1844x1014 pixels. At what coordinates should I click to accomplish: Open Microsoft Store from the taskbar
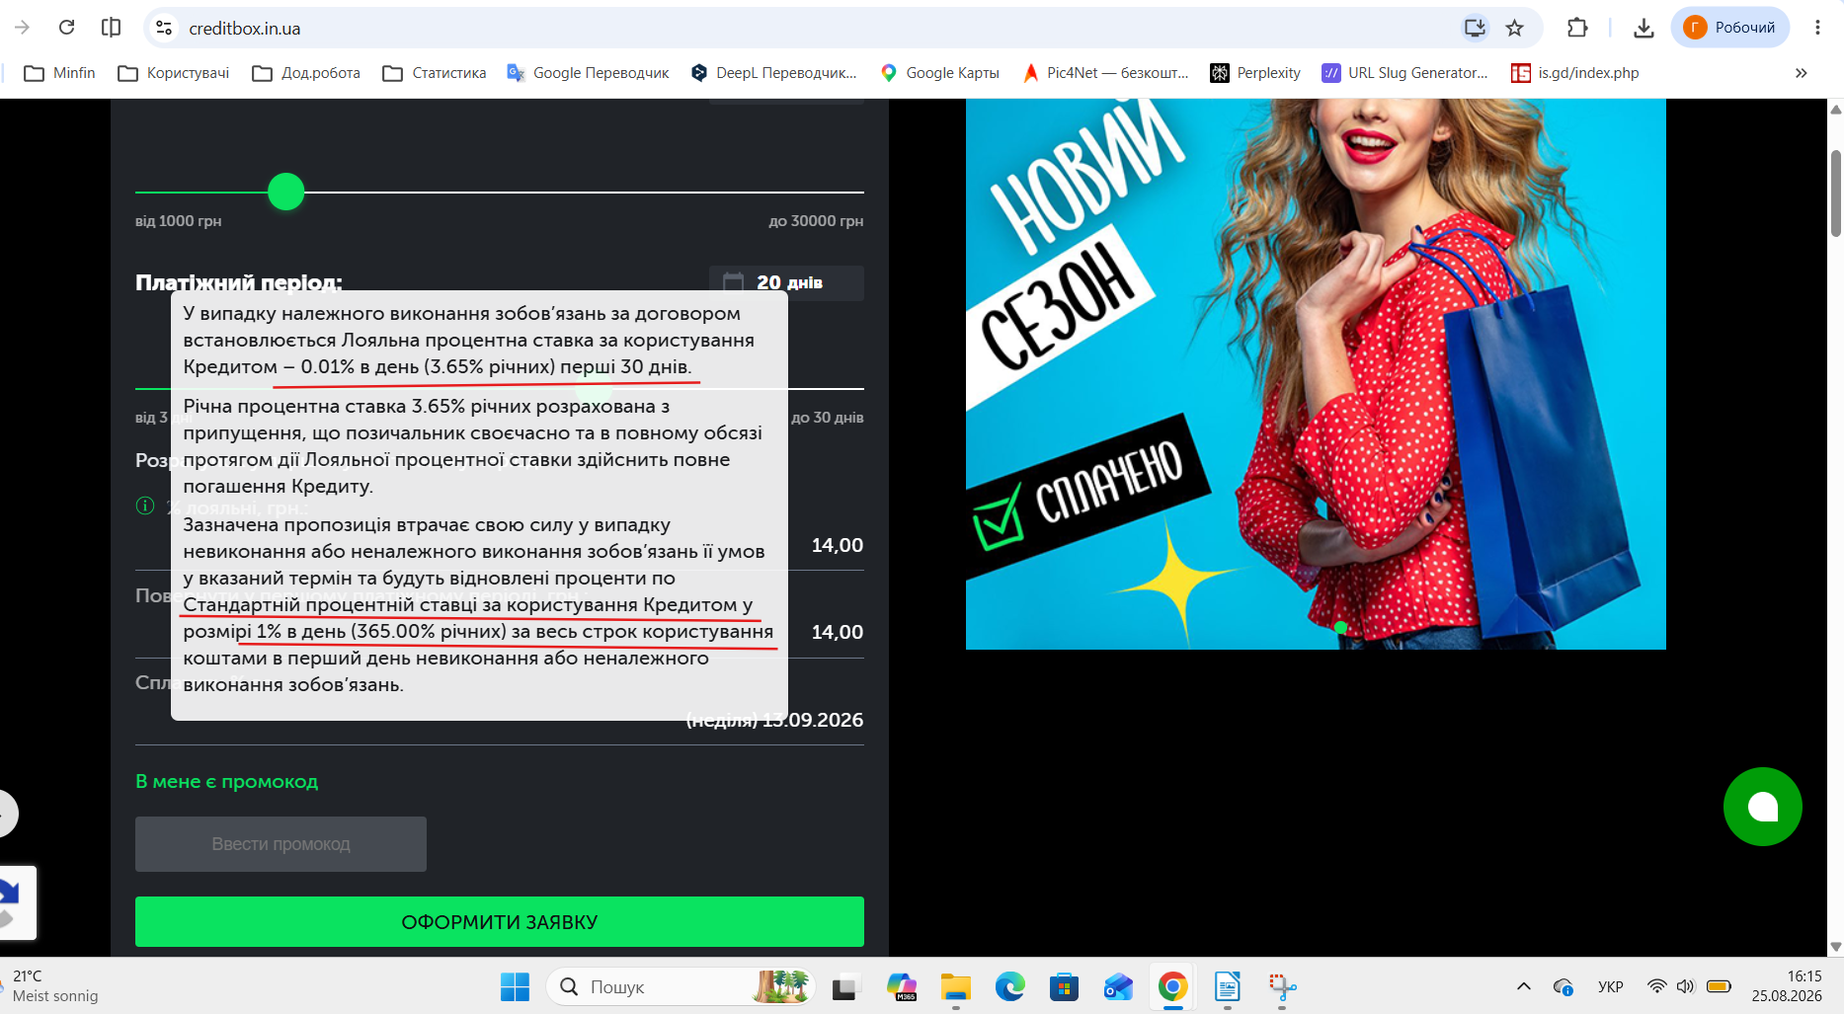coord(1064,986)
